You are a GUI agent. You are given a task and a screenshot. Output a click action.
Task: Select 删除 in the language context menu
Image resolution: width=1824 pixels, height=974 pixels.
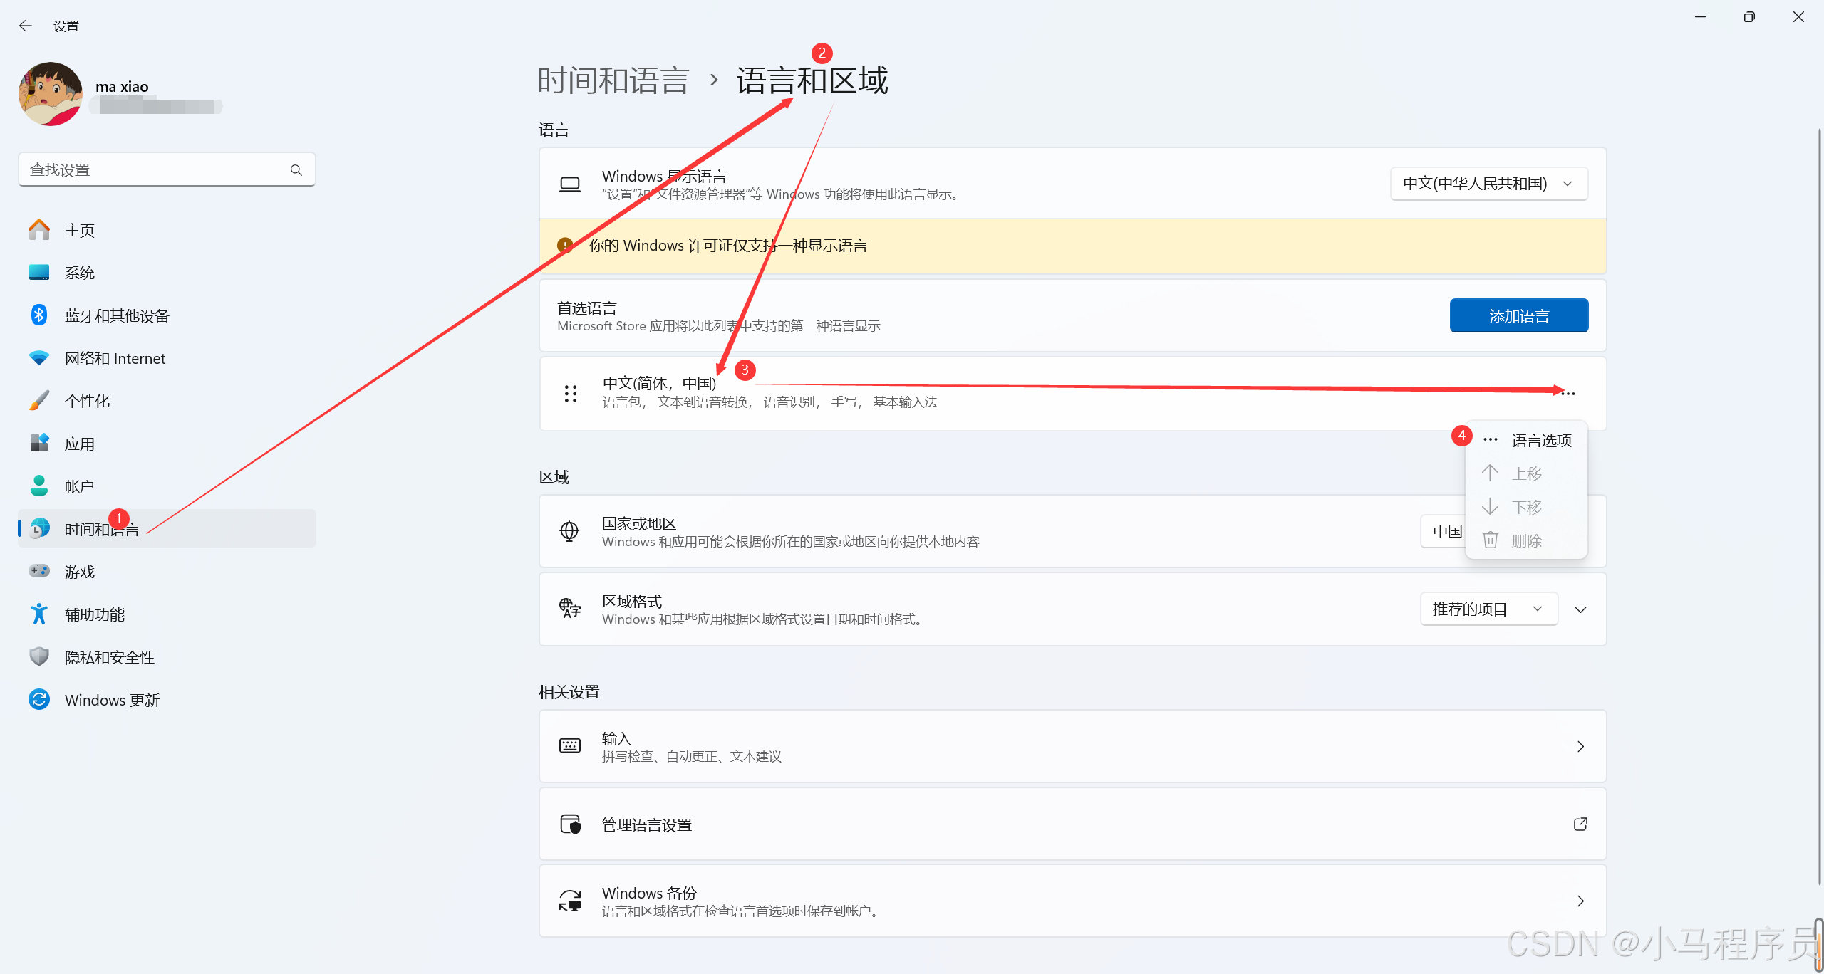coord(1526,540)
